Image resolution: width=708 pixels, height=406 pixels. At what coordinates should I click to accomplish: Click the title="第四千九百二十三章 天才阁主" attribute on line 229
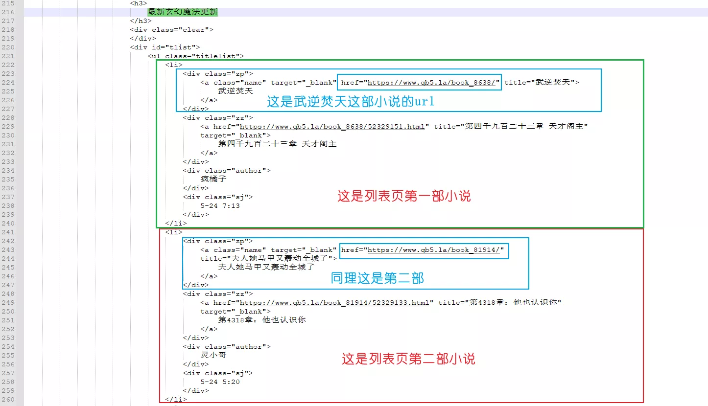(x=511, y=127)
